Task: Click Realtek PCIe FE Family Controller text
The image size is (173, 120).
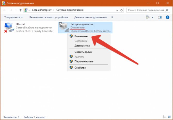Action: (x=35, y=31)
